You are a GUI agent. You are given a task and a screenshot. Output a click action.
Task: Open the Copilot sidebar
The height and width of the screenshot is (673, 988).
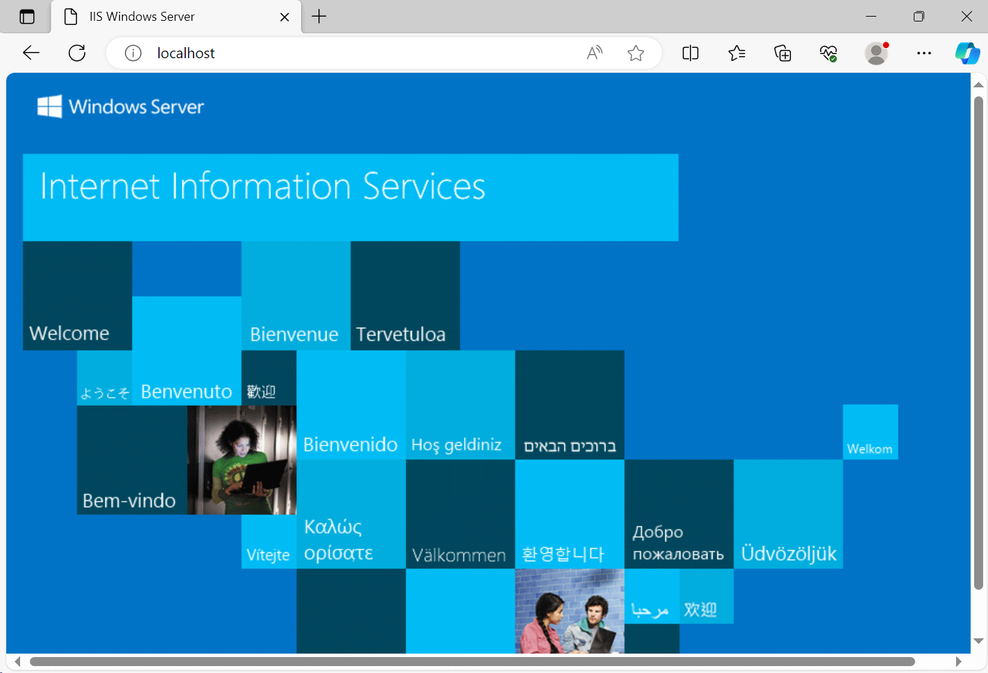coord(967,53)
